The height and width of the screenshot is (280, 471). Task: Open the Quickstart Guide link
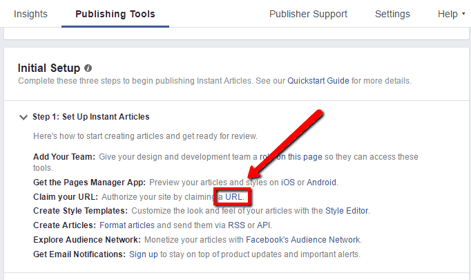tap(318, 81)
